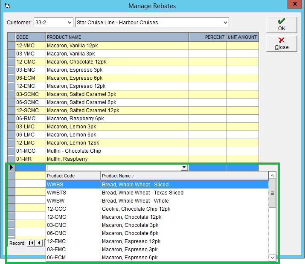Image resolution: width=305 pixels, height=264 pixels.
Task: Click Muffin, Raspberry product name
Action: pyautogui.click(x=67, y=159)
